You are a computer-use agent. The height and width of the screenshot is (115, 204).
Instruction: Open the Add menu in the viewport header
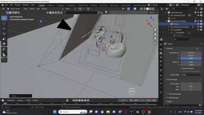point(38,9)
